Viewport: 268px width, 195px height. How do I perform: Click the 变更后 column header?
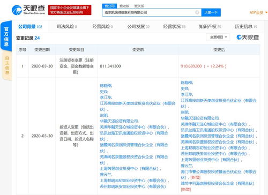coord(219,50)
